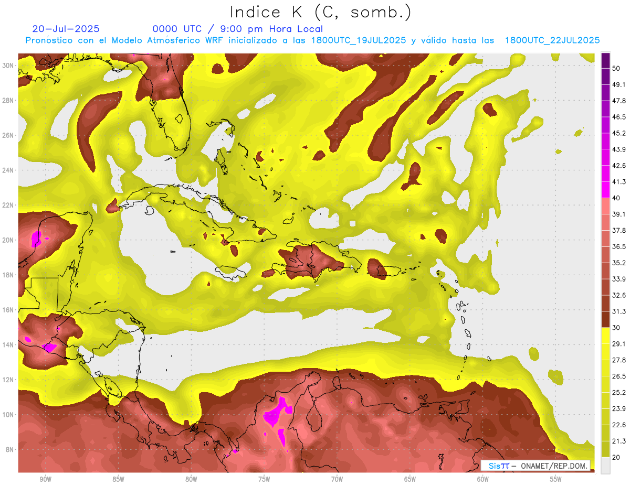Click the latitude axis label "28N"

(x=8, y=100)
